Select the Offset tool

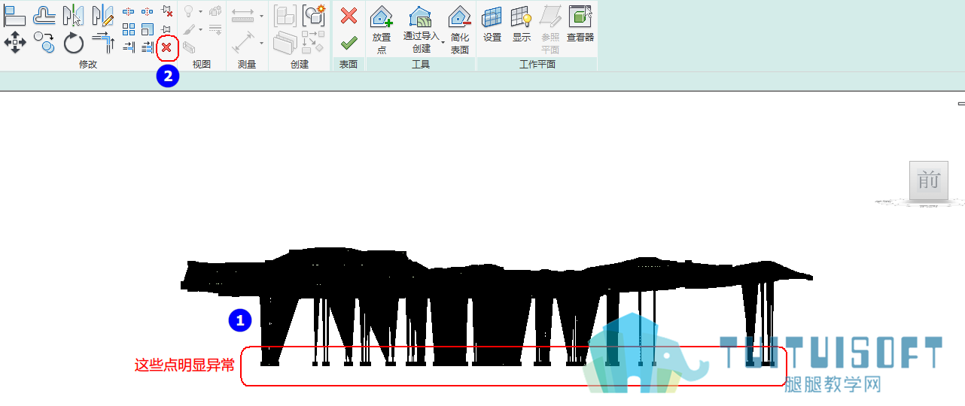pos(44,16)
